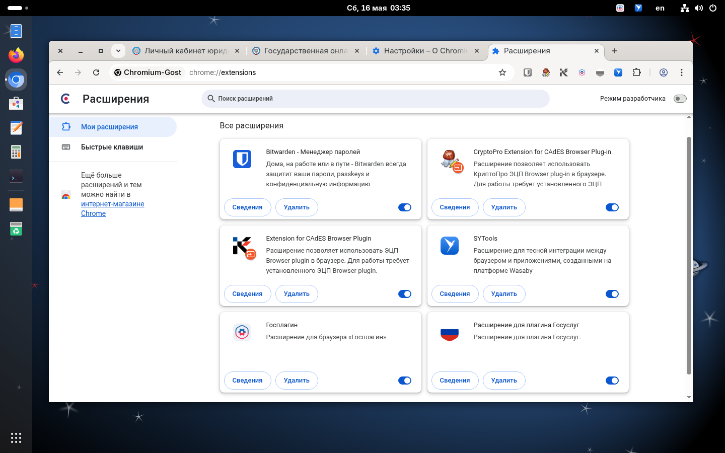The image size is (725, 453).
Task: Click Сведения for CryptoPro Extension
Action: [x=455, y=207]
